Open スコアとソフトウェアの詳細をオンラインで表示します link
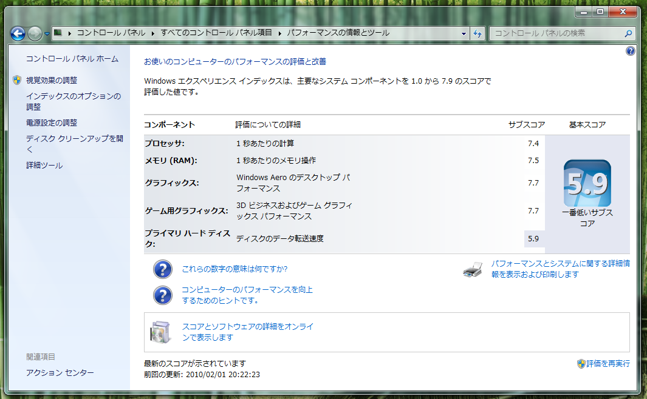 click(248, 332)
